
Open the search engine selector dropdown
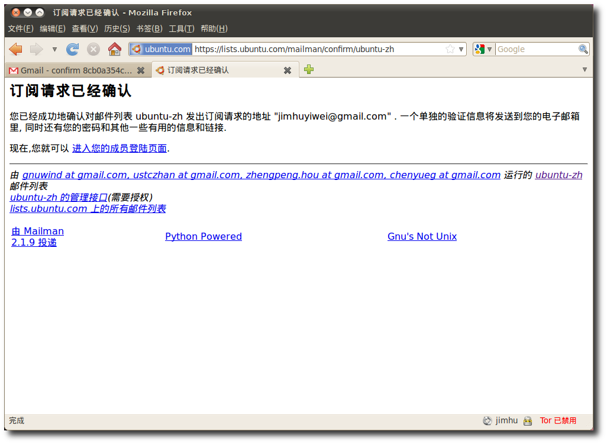tap(483, 49)
